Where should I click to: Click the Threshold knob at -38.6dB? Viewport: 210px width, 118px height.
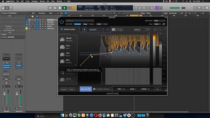[62, 40]
